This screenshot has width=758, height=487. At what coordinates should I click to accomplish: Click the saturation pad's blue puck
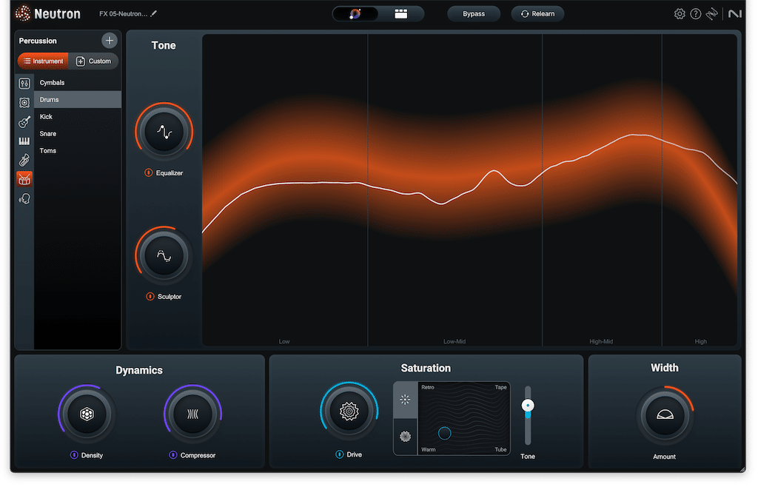click(x=444, y=434)
